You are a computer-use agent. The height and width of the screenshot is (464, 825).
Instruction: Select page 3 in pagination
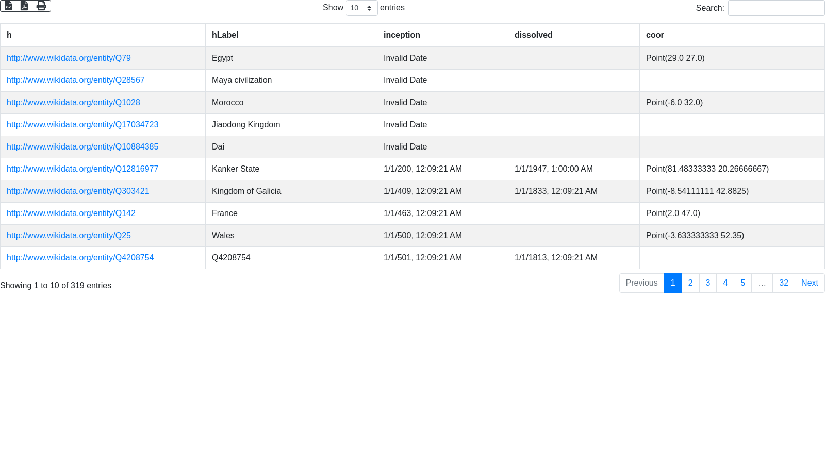point(708,283)
